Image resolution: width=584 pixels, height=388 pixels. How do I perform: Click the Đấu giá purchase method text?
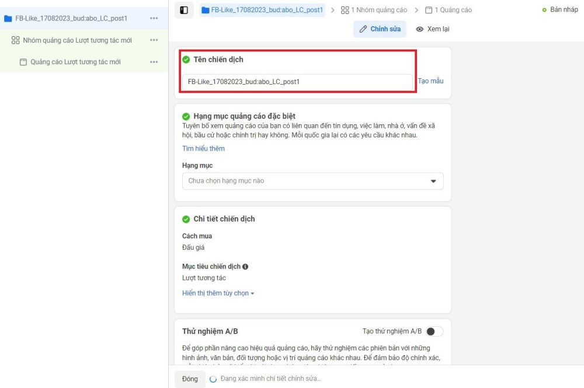pyautogui.click(x=193, y=247)
